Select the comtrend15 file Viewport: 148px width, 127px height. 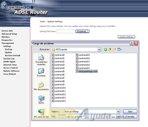click(83, 55)
